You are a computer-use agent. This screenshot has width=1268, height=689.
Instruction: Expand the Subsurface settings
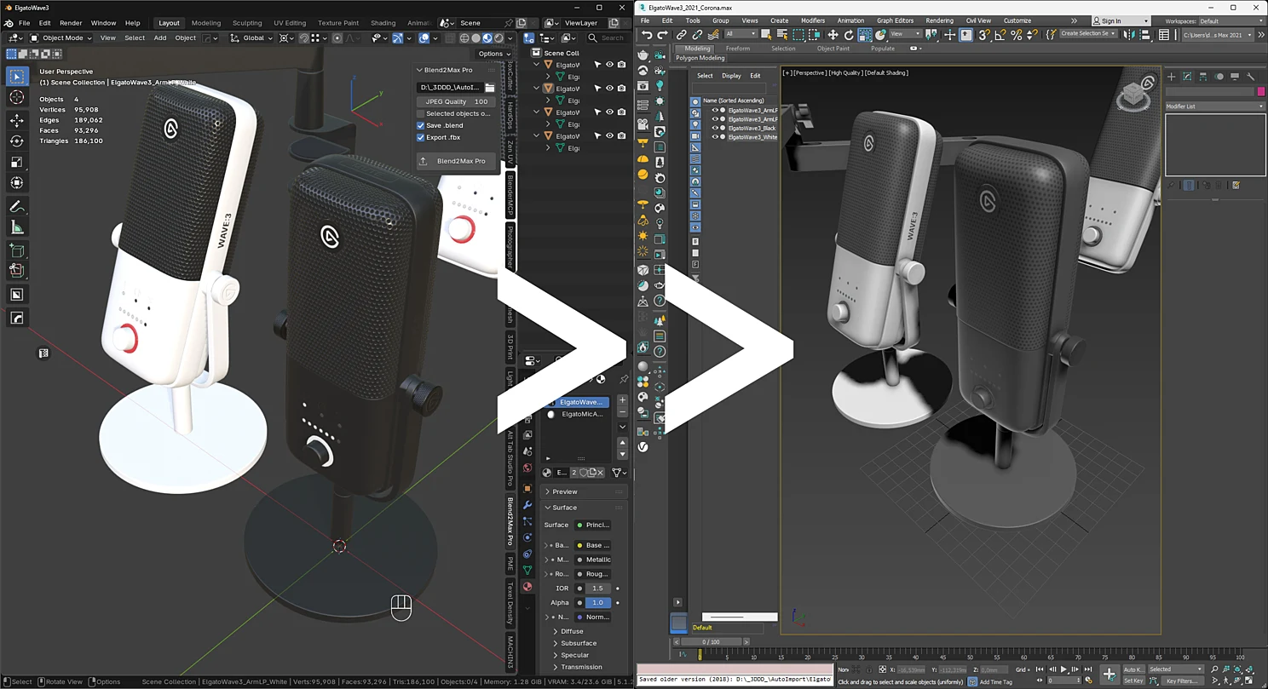pos(578,643)
